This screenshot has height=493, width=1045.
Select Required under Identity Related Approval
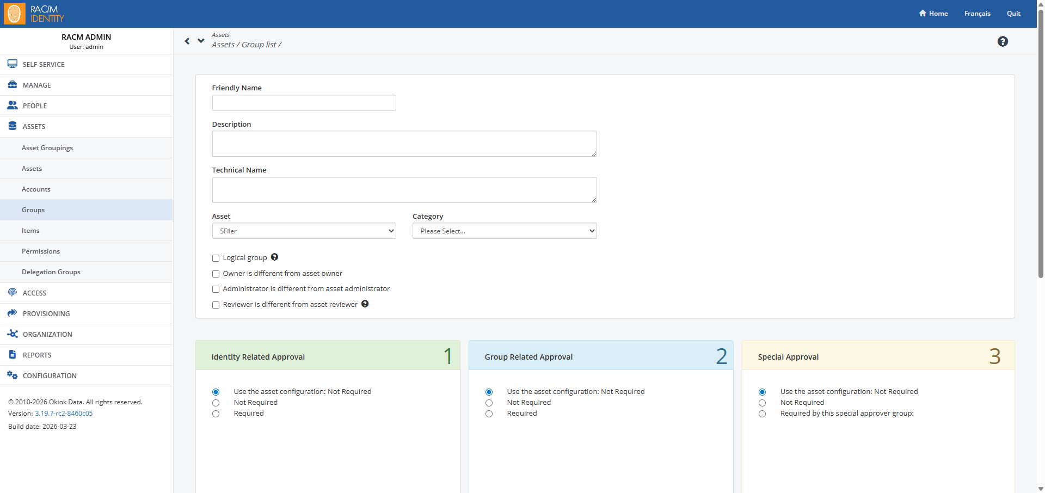pyautogui.click(x=216, y=414)
